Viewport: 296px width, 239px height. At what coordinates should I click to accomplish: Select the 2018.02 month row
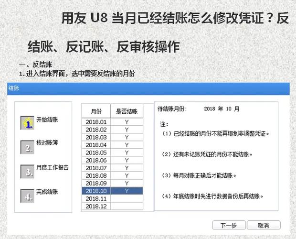pos(112,130)
